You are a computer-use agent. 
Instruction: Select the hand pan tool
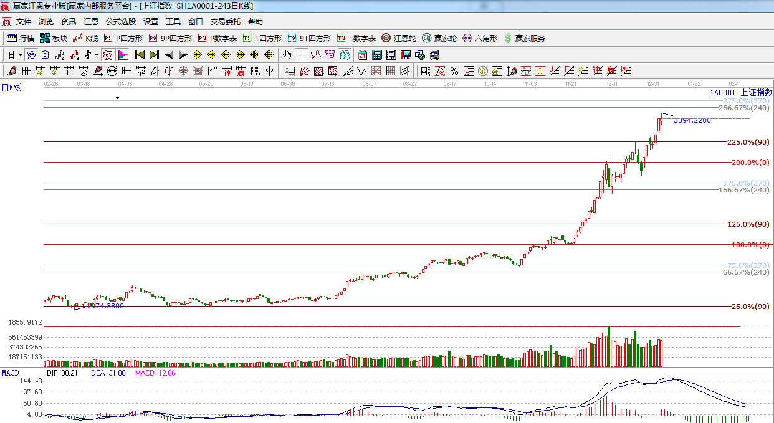tap(287, 55)
